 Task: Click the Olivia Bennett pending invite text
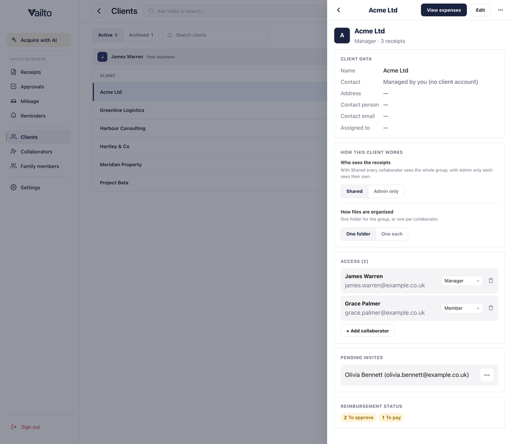pos(407,375)
